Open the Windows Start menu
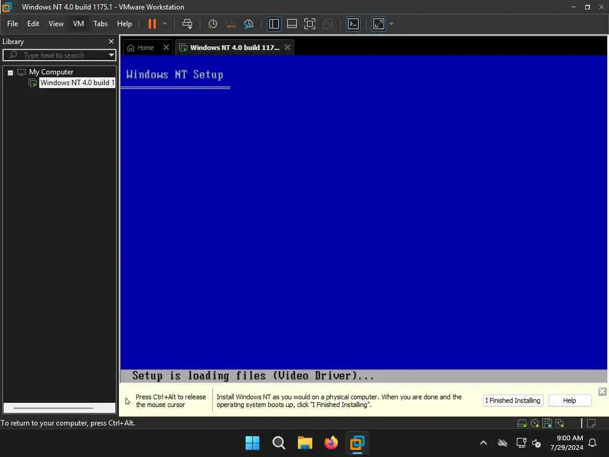The image size is (609, 457). 252,443
